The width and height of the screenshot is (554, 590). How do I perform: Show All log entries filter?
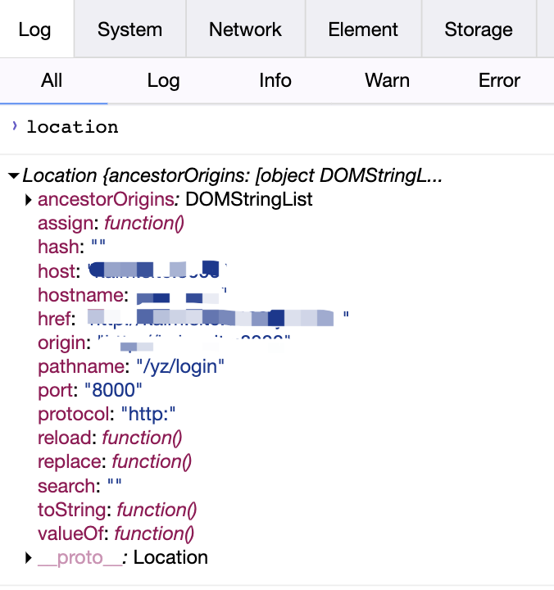52,80
